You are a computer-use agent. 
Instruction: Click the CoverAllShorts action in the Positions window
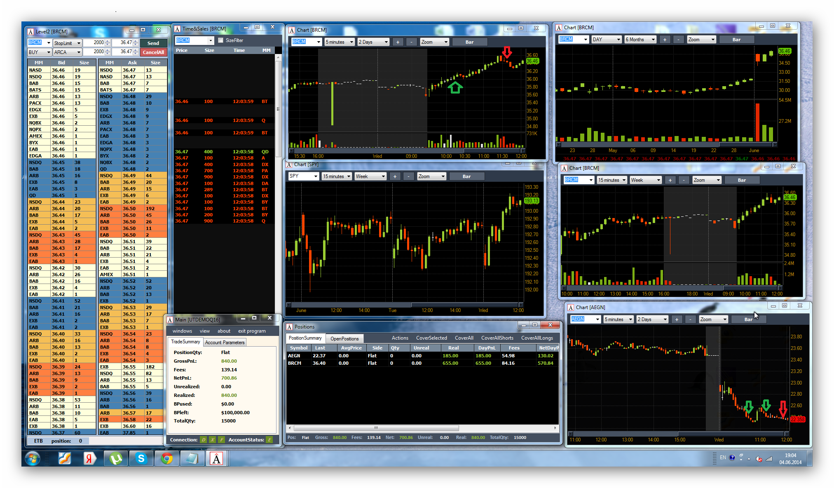(x=497, y=338)
